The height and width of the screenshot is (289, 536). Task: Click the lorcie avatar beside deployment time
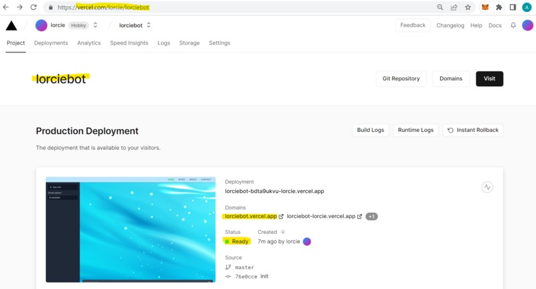(x=307, y=241)
